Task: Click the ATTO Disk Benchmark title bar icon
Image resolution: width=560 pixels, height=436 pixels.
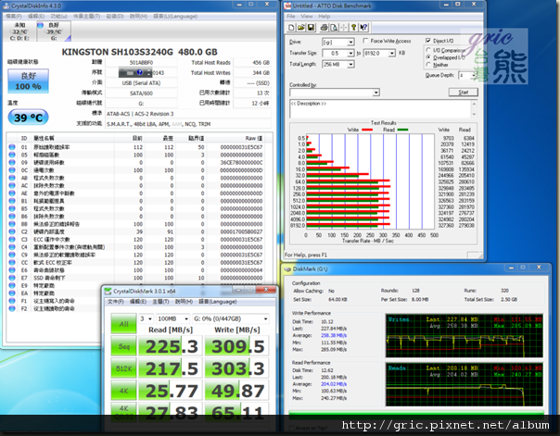Action: click(x=287, y=6)
